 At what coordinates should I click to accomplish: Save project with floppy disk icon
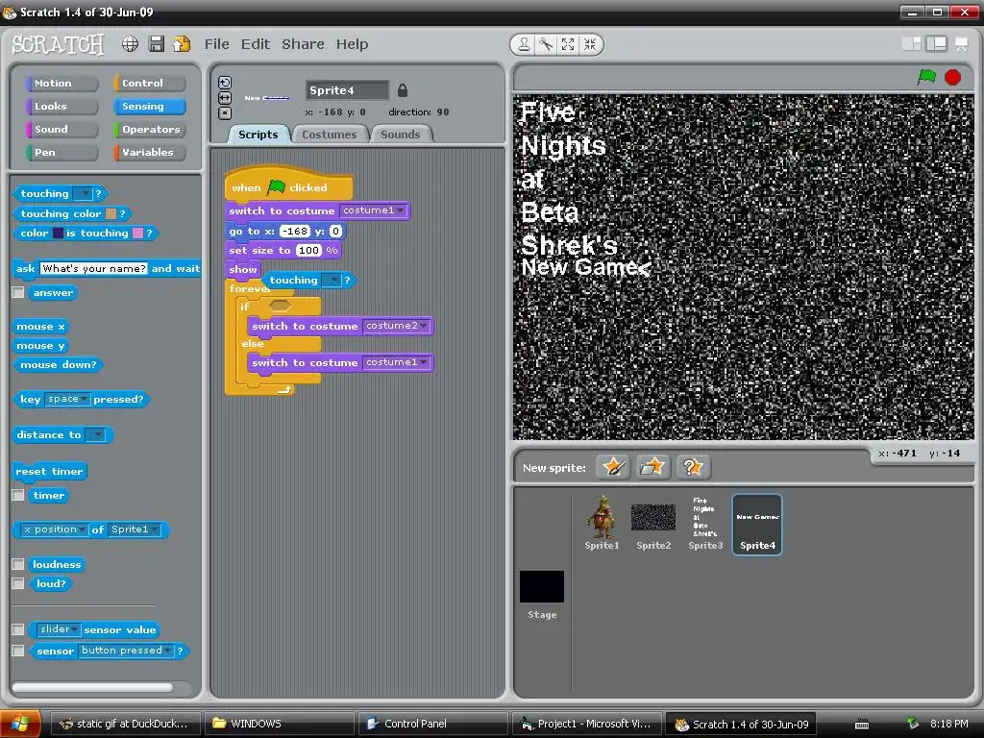click(x=157, y=44)
